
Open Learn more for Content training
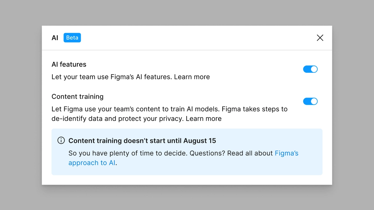(x=204, y=119)
